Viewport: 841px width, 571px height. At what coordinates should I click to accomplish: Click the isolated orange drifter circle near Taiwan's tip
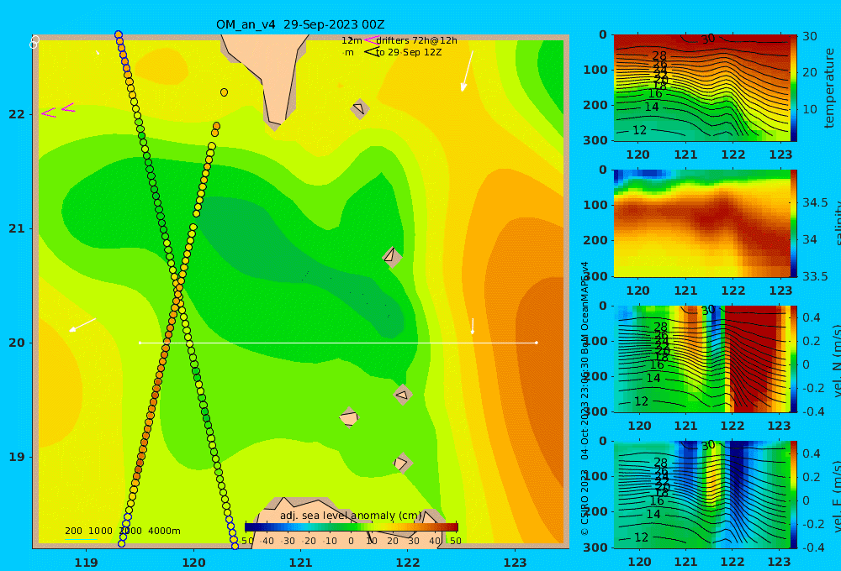[225, 92]
